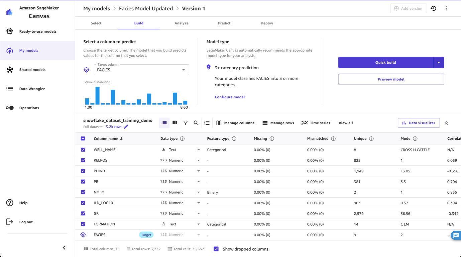Screen dimensions: 461x257
Task: Click the Help question mark icon
Action: pos(10,203)
